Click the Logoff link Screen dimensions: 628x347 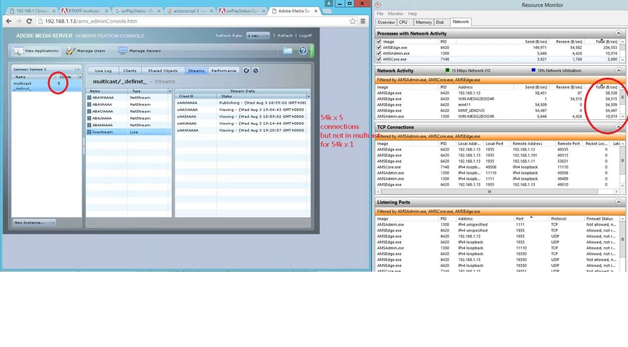click(305, 35)
